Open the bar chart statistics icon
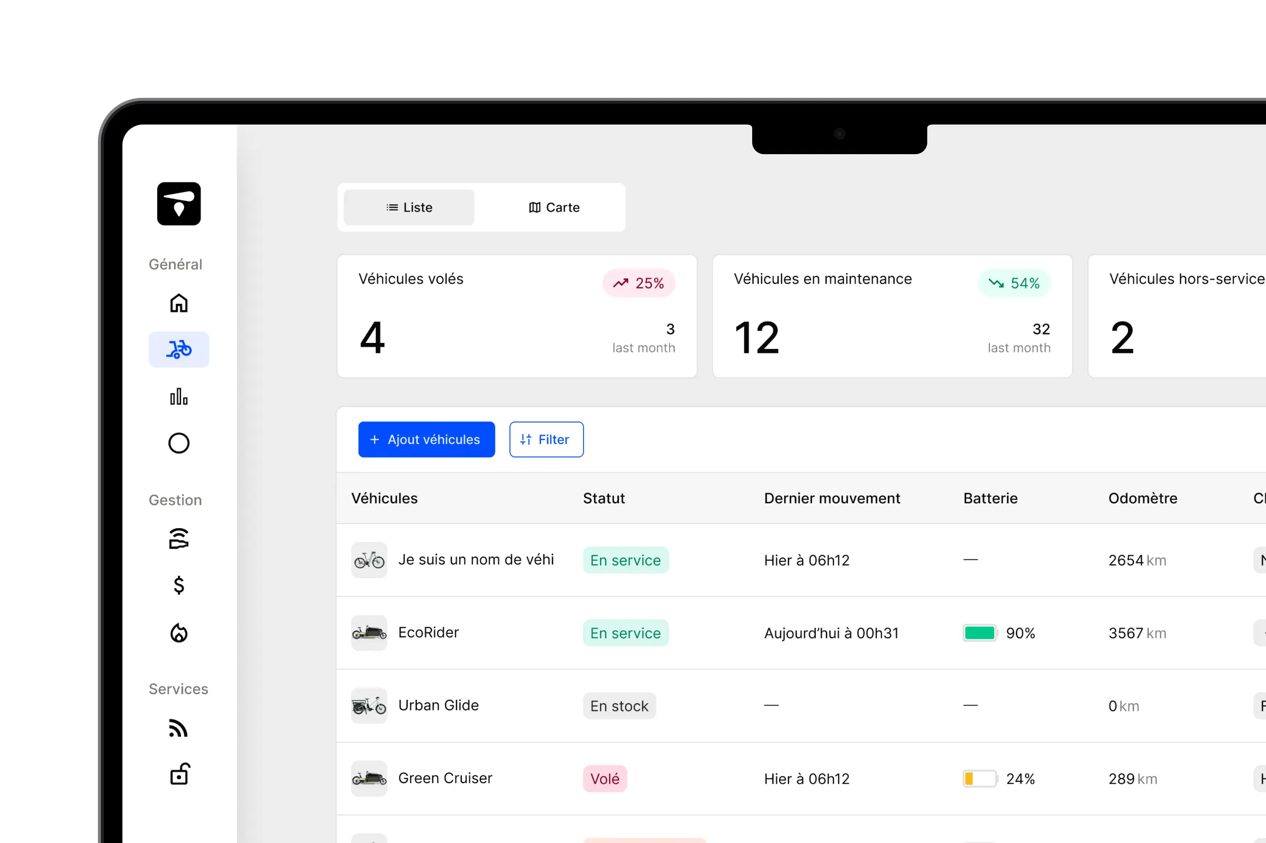Screen dimensions: 1266x843 tap(179, 397)
